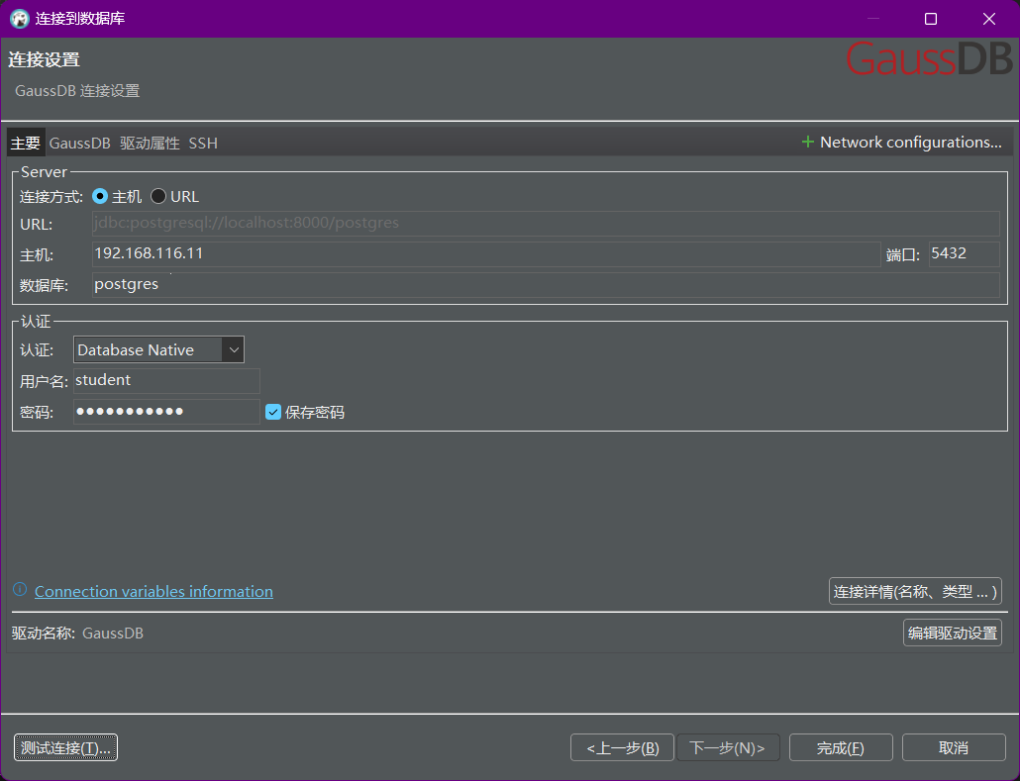The width and height of the screenshot is (1020, 781).
Task: Focus the 端口 field showing 5432
Action: coord(965,254)
